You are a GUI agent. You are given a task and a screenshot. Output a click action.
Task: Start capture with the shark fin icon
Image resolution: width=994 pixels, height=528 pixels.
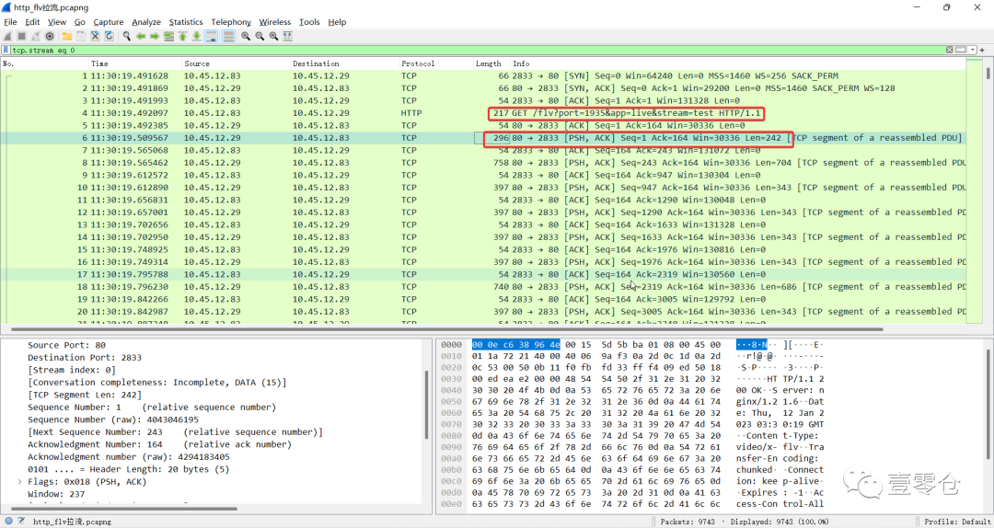tap(8, 36)
